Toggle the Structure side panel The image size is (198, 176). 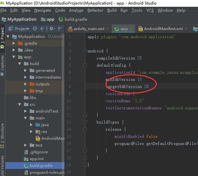coord(2,136)
